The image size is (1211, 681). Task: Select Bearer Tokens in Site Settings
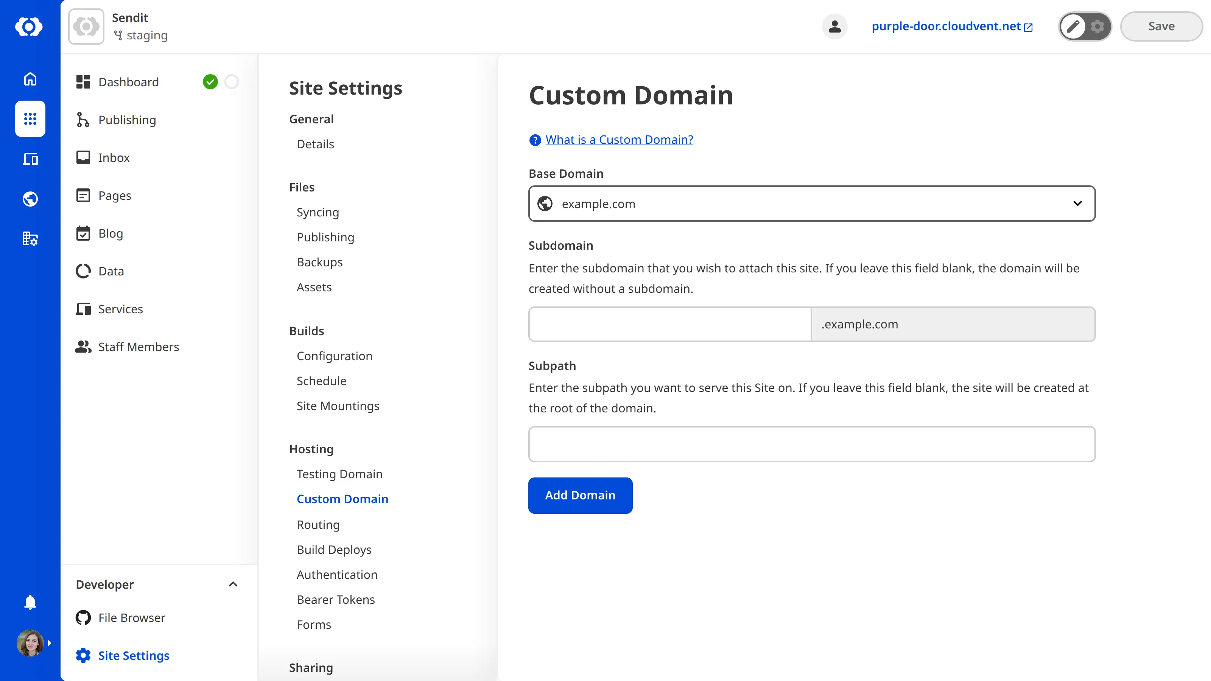(x=336, y=599)
